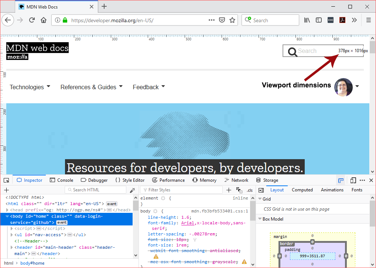This screenshot has height=268, width=376.
Task: Toggle the page rulers tool
Action: click(341, 180)
